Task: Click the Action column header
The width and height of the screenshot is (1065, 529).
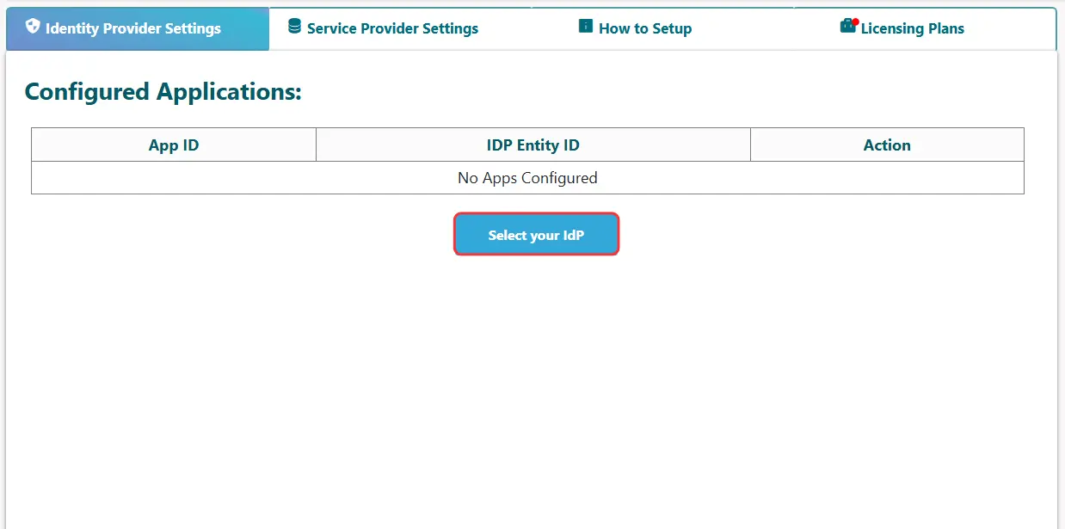Action: (887, 145)
